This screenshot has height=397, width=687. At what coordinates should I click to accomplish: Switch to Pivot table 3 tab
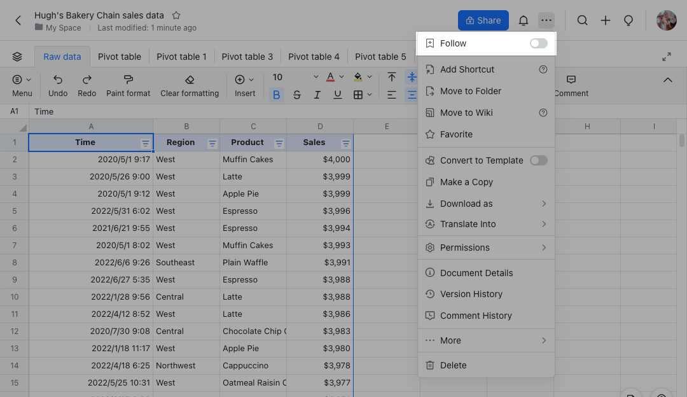click(247, 57)
